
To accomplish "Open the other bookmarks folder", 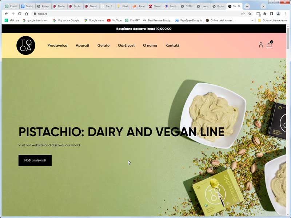I will pyautogui.click(x=272, y=20).
